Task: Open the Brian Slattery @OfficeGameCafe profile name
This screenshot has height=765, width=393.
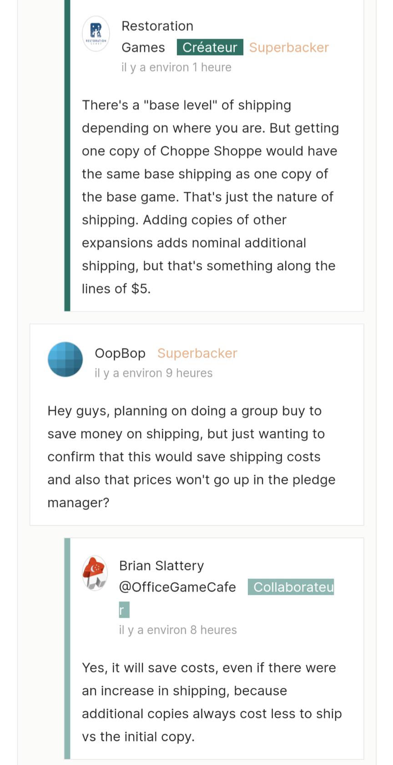Action: pos(161,565)
